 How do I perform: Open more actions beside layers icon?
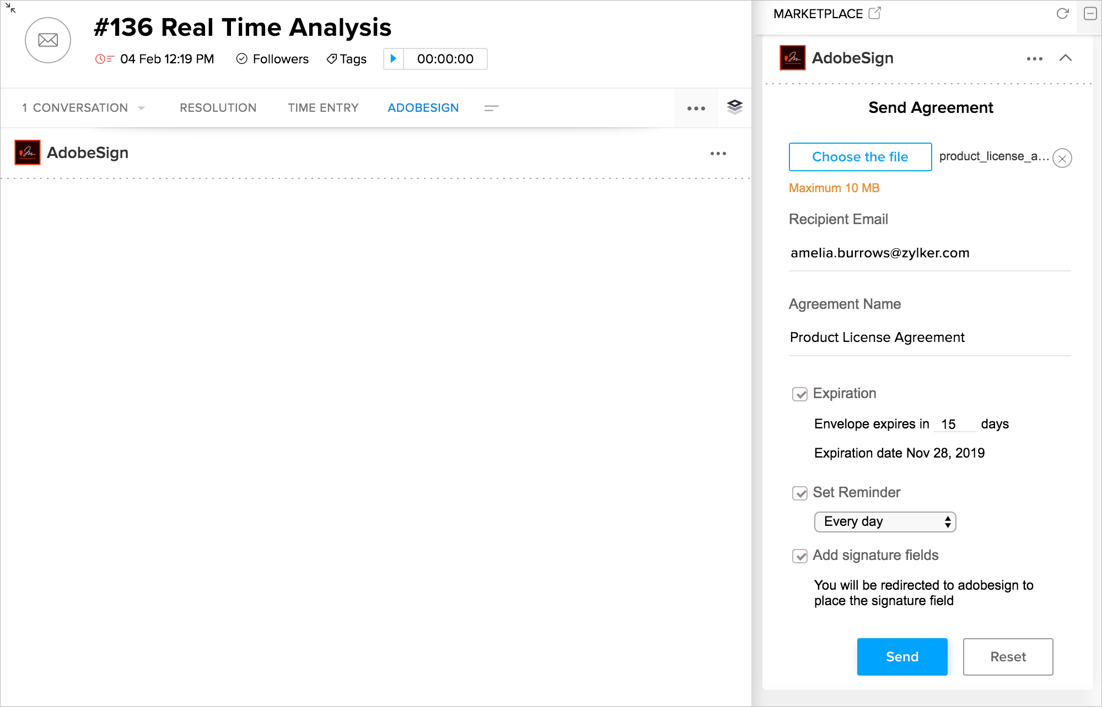tap(696, 108)
